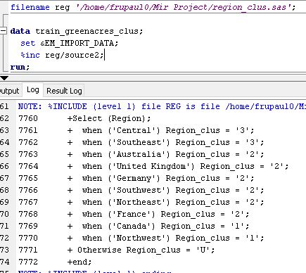Click log line with 'Northwest' region
Viewport: 306px width, 273px height.
(x=165, y=238)
